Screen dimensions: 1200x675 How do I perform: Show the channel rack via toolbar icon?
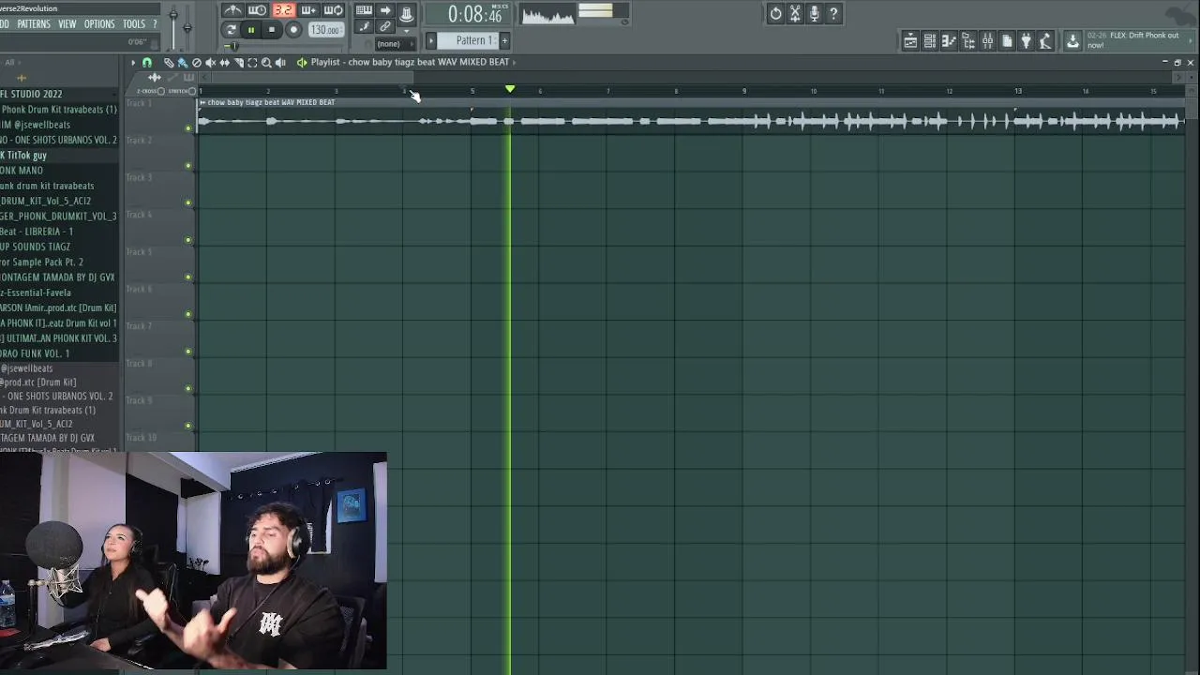pos(930,41)
